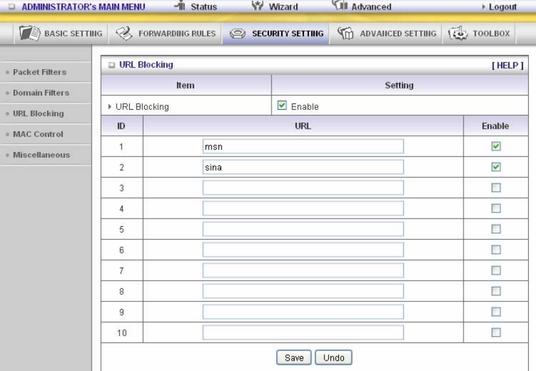Click the Administrator's Main Menu square icon

click(12, 6)
